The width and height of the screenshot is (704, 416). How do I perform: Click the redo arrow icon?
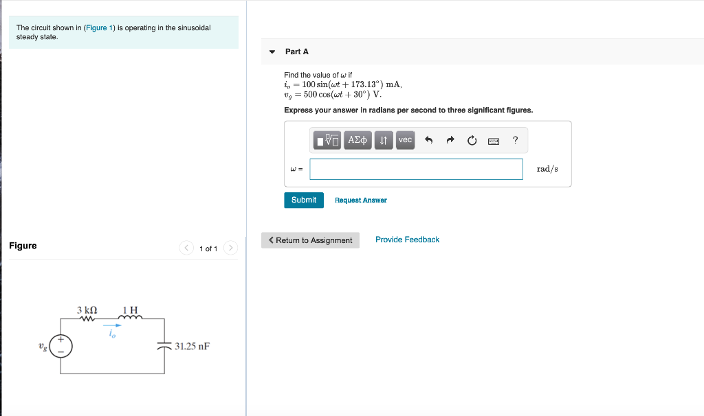point(449,139)
